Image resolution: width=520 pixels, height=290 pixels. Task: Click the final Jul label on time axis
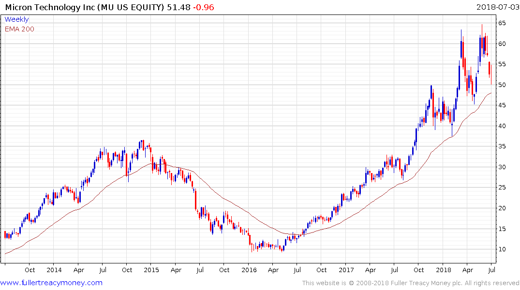492,270
